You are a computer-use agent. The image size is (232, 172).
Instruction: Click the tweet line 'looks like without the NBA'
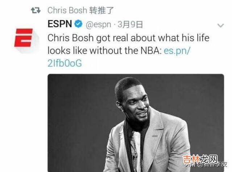coord(105,50)
